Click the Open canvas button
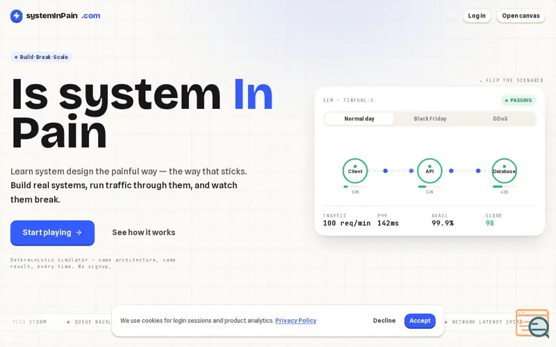 [x=521, y=15]
